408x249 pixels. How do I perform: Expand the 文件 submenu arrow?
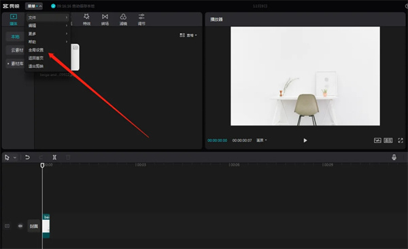(x=67, y=18)
